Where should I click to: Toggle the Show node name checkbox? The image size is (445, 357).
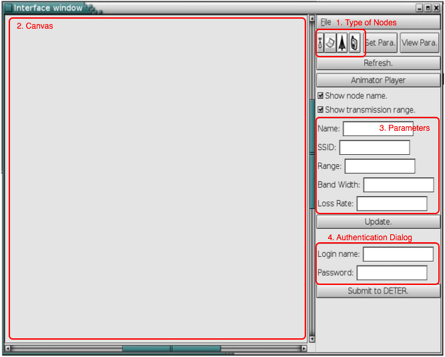pos(321,95)
